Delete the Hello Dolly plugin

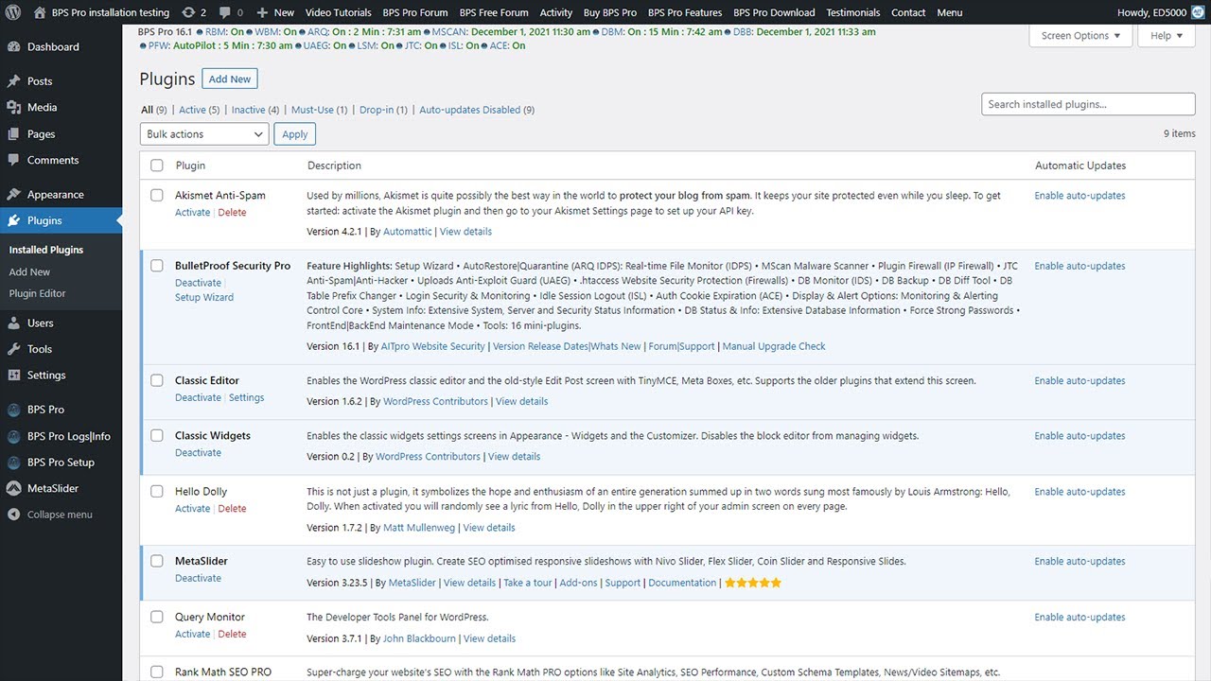(x=232, y=509)
